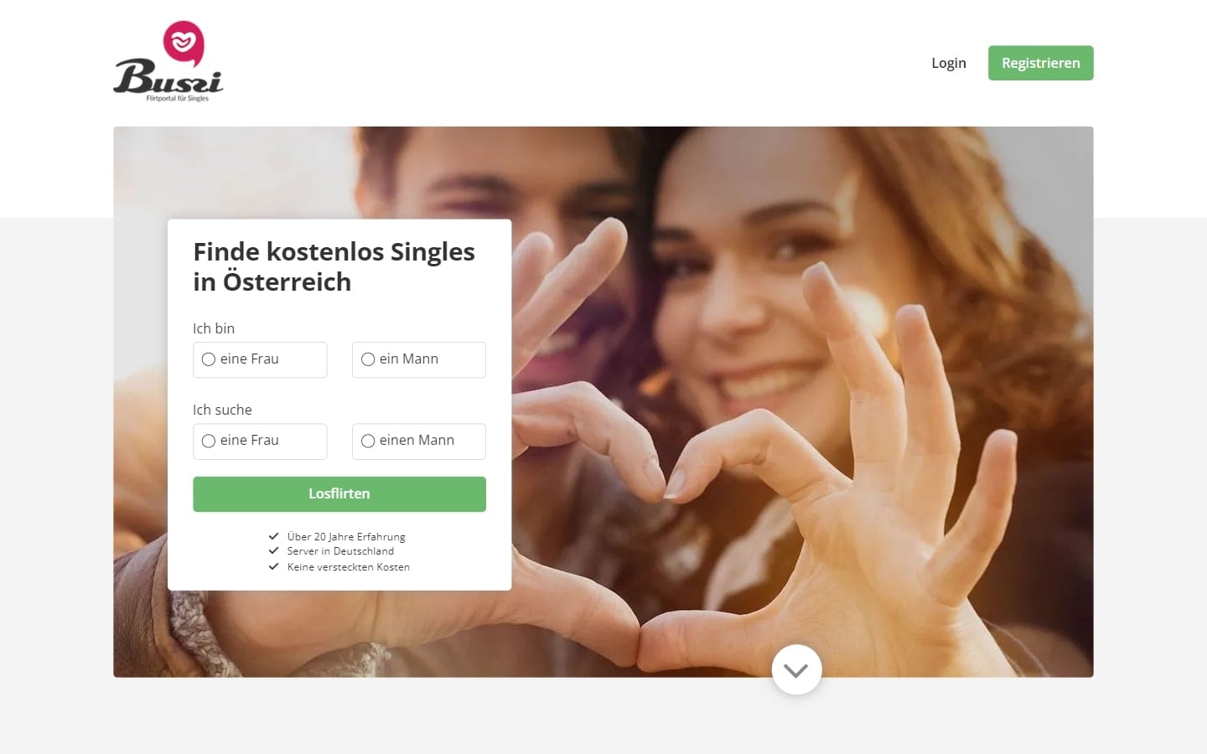The height and width of the screenshot is (754, 1207).
Task: Click the green Losflirten button
Action: pos(339,494)
